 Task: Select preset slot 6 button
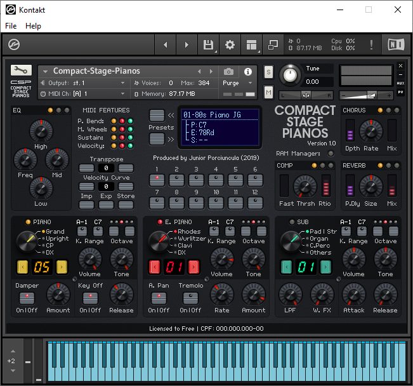[255, 180]
